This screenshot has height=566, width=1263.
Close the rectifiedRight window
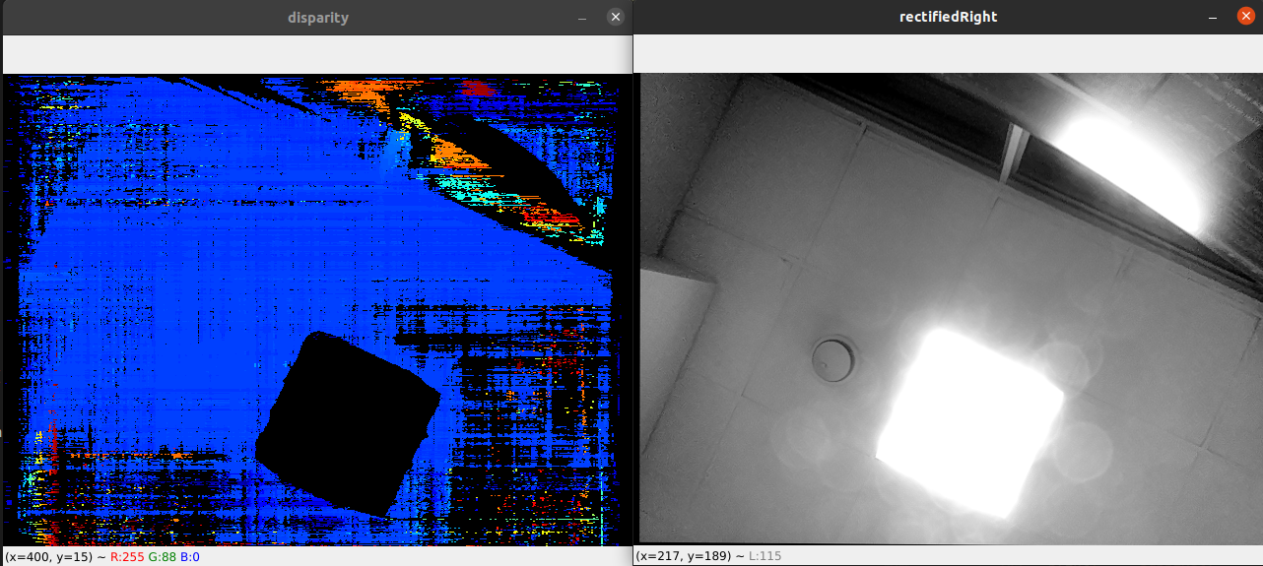(x=1246, y=17)
